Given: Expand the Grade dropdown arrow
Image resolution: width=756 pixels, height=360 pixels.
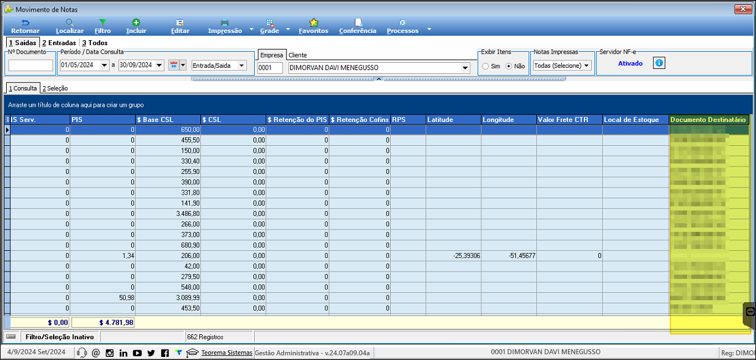Looking at the screenshot, I should pos(287,29).
